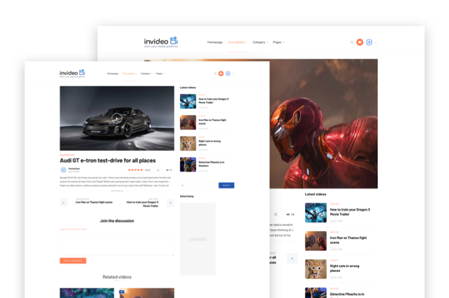Expand Post options menu in back page navigation
The height and width of the screenshot is (298, 449).
[237, 43]
